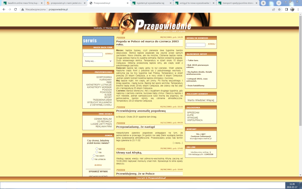Switch to the bazafirm.online tab
Image resolution: width=302 pixels, height=189 pixels.
pyautogui.click(x=23, y=3)
